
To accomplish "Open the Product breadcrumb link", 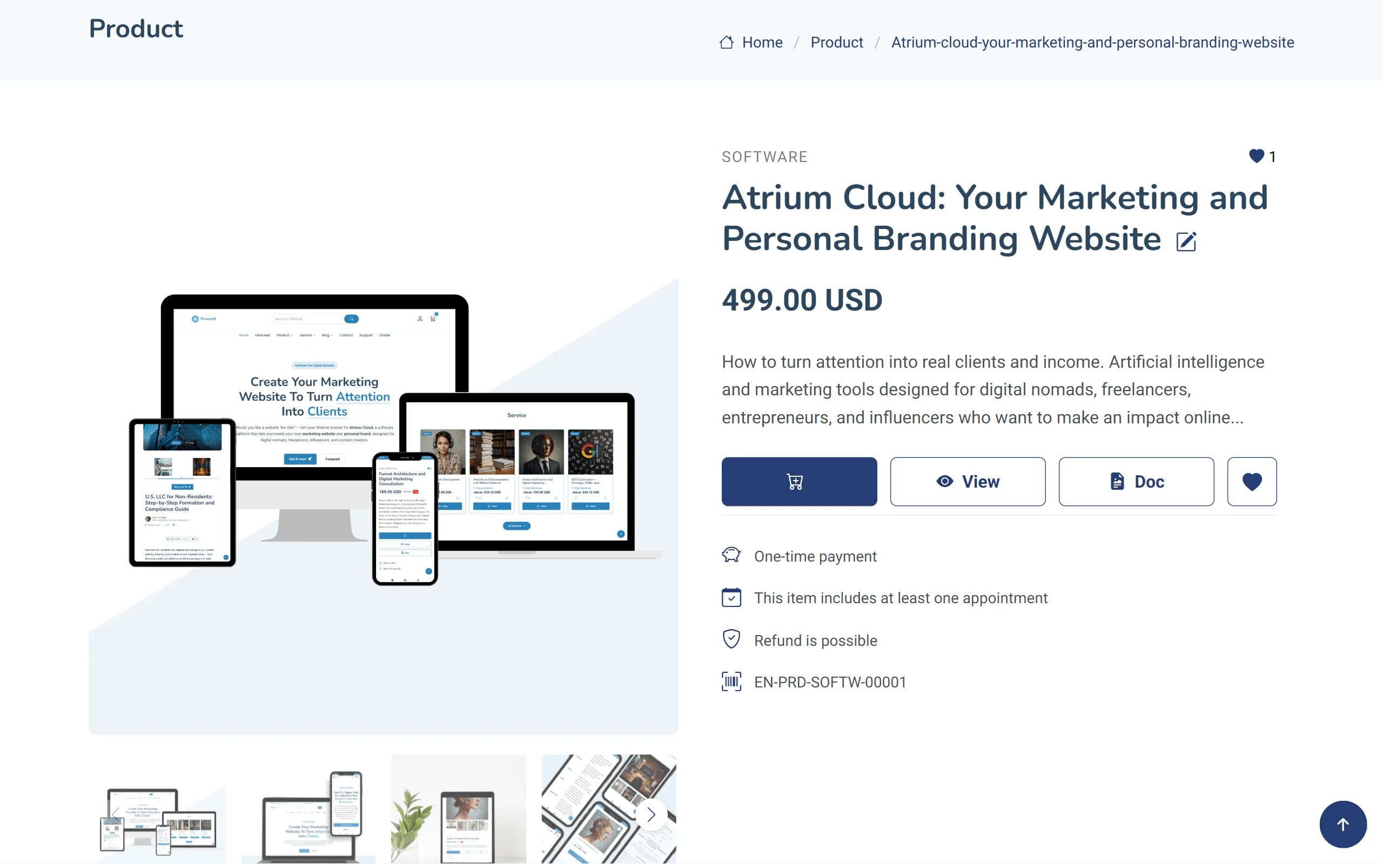I will coord(837,42).
